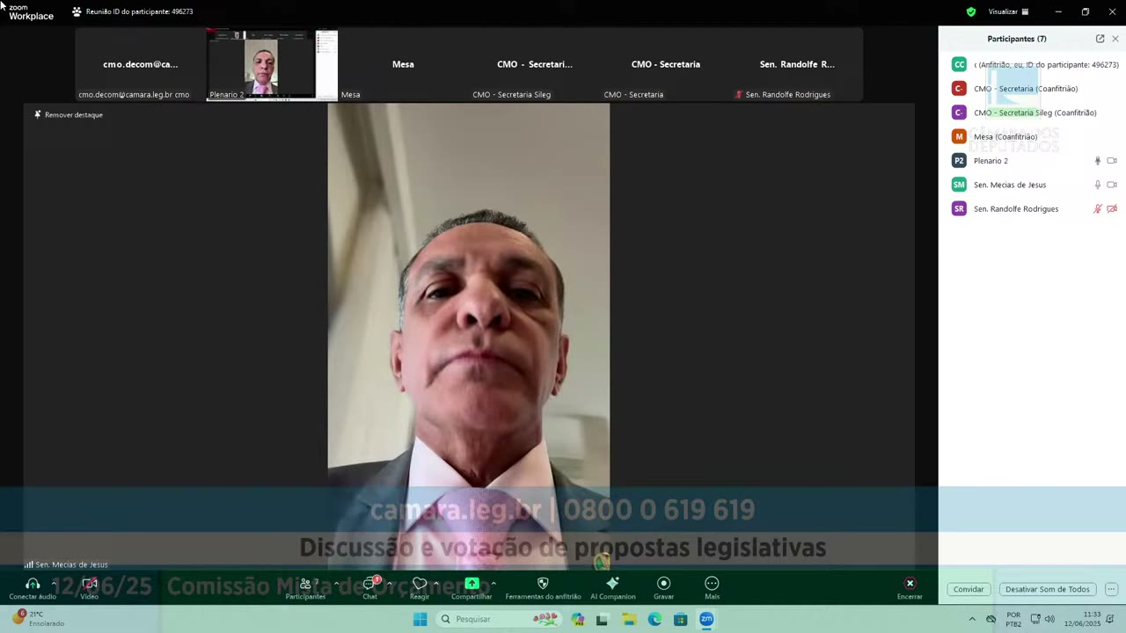Select Sen. Randolfe Rodrigues participant name
The height and width of the screenshot is (633, 1126).
point(1016,209)
